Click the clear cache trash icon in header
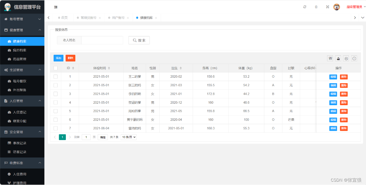The image size is (366, 185). coord(316,7)
